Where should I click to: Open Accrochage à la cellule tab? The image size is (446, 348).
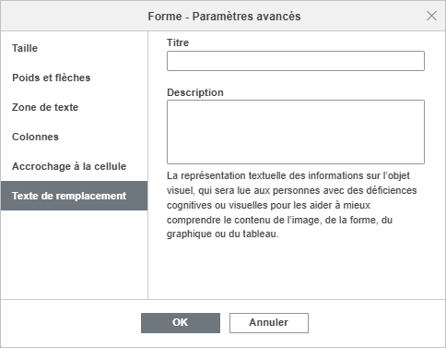tap(74, 166)
